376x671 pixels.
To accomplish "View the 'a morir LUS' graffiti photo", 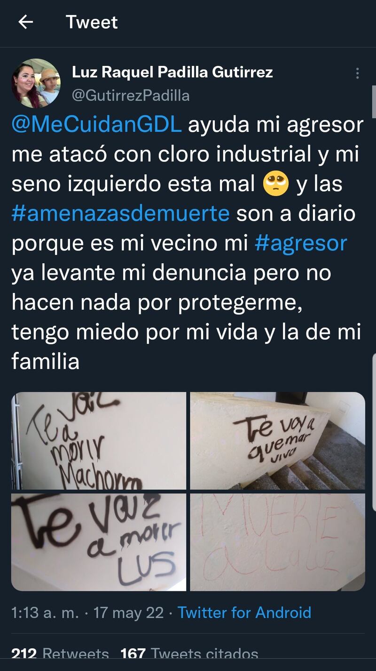I will coord(99,542).
